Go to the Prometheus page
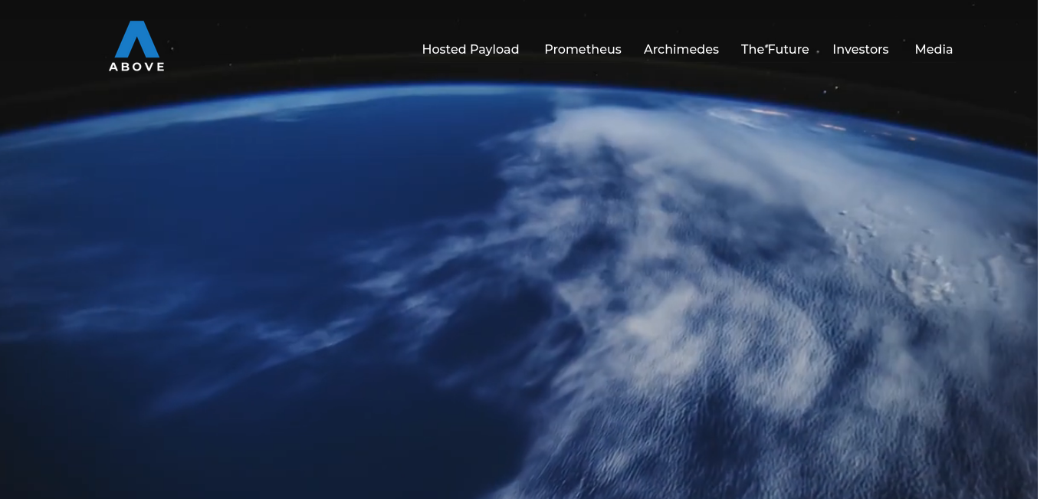Image resolution: width=1047 pixels, height=499 pixels. coord(583,49)
